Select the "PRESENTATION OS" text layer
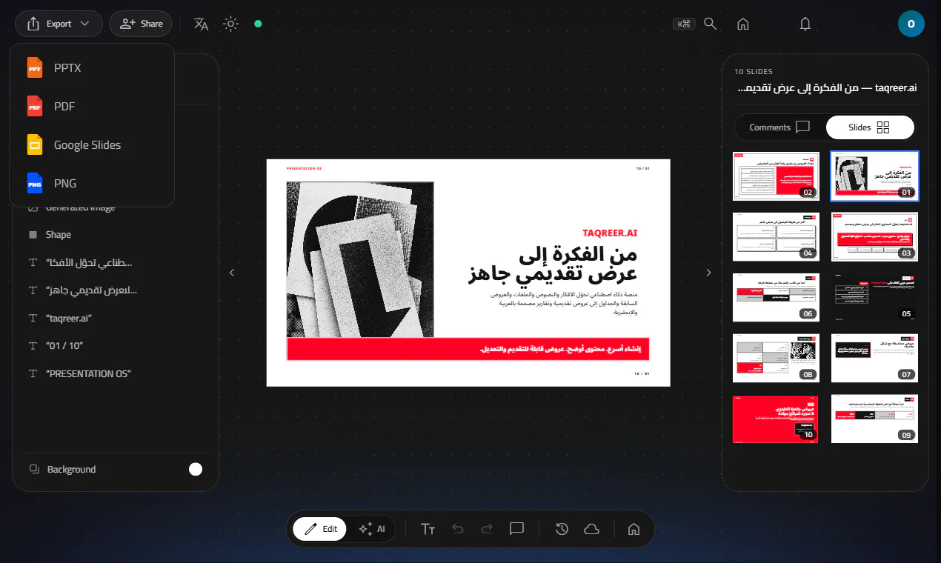 pos(116,373)
